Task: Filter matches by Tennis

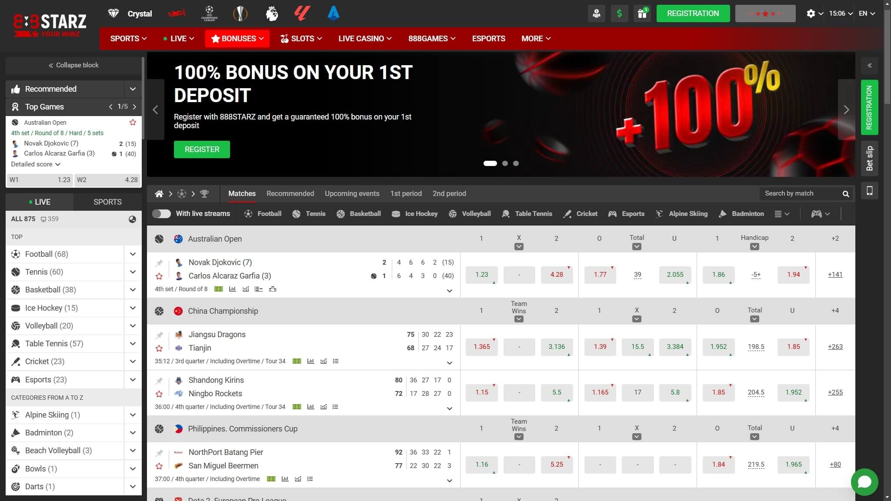Action: pos(309,214)
